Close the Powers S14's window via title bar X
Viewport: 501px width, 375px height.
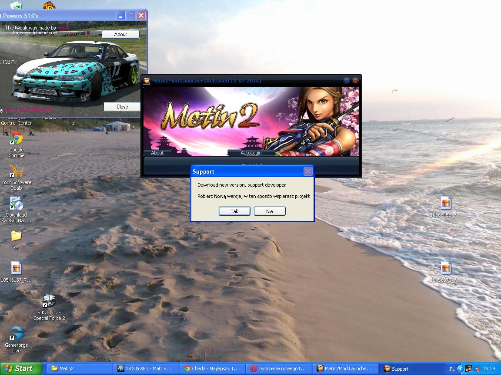(x=141, y=15)
